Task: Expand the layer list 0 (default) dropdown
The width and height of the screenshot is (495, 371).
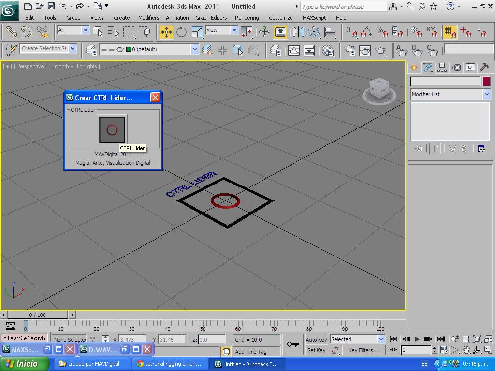Action: pos(195,49)
